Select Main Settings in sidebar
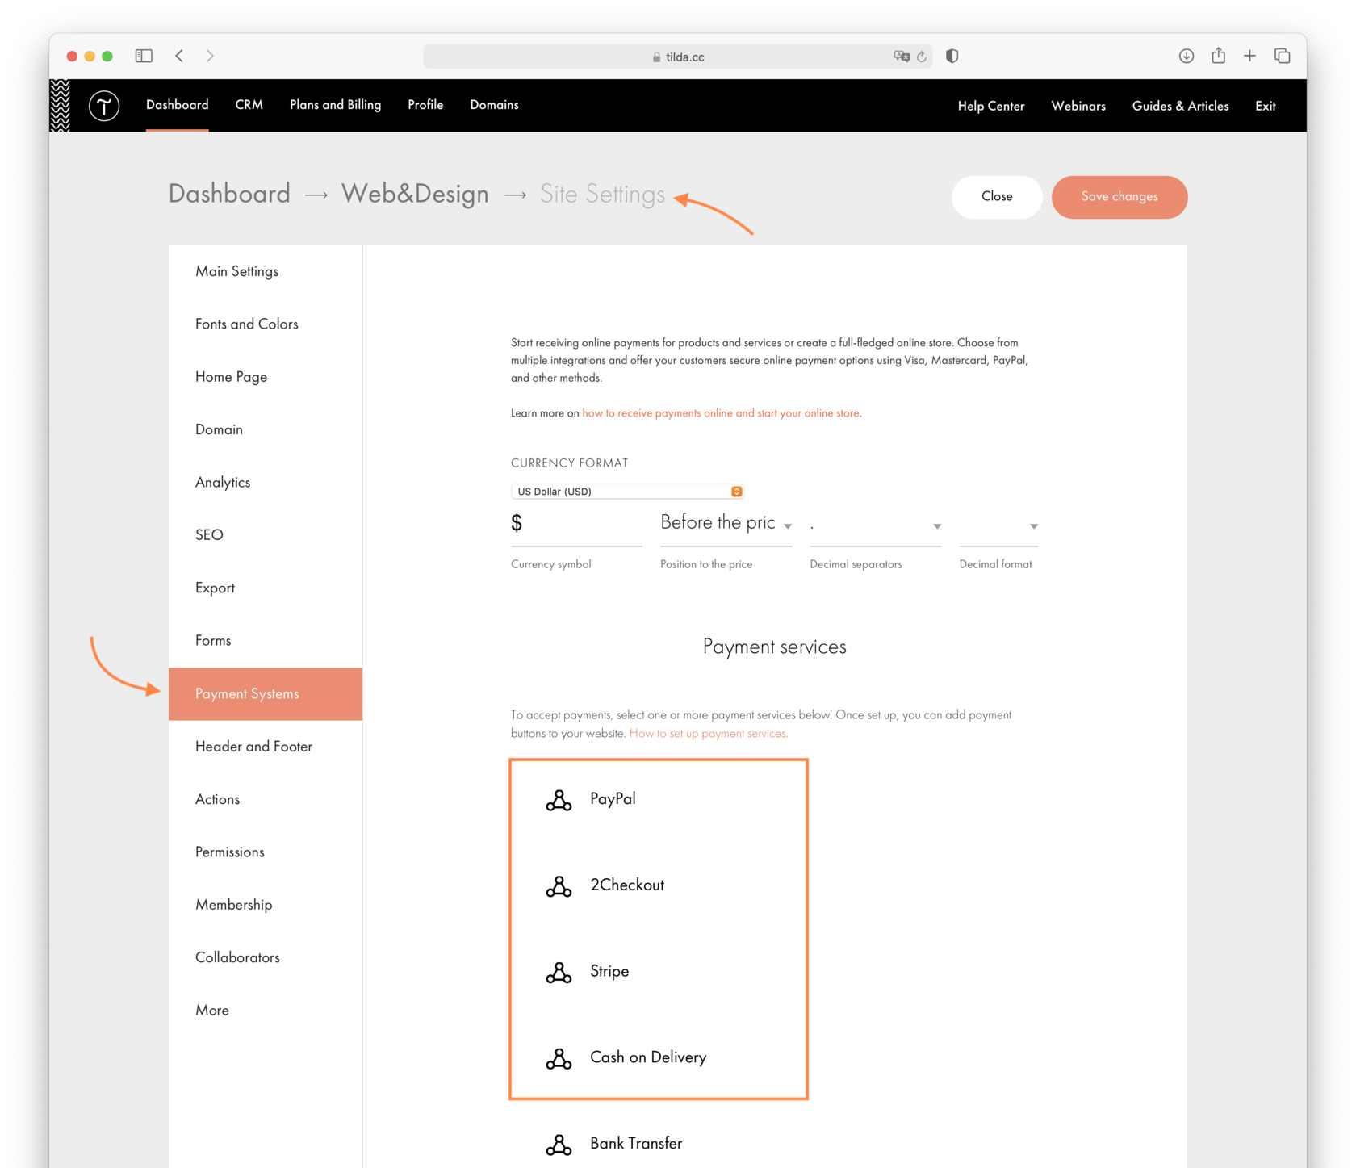Image resolution: width=1356 pixels, height=1168 pixels. (266, 271)
